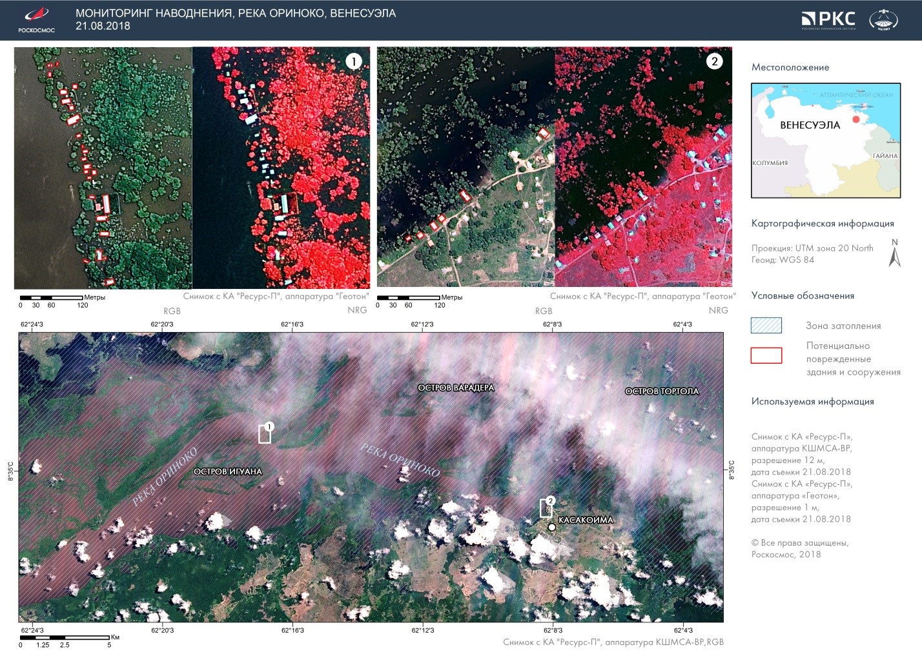Click the ОСТРОВ ТОРТОЛА map label

pyautogui.click(x=662, y=391)
